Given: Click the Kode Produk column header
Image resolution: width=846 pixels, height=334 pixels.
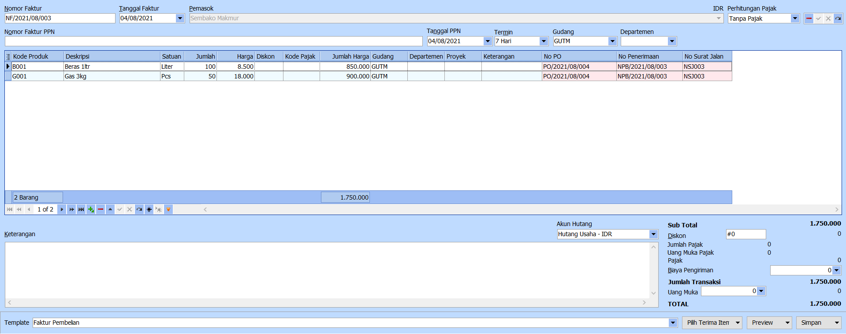Looking at the screenshot, I should click(37, 56).
